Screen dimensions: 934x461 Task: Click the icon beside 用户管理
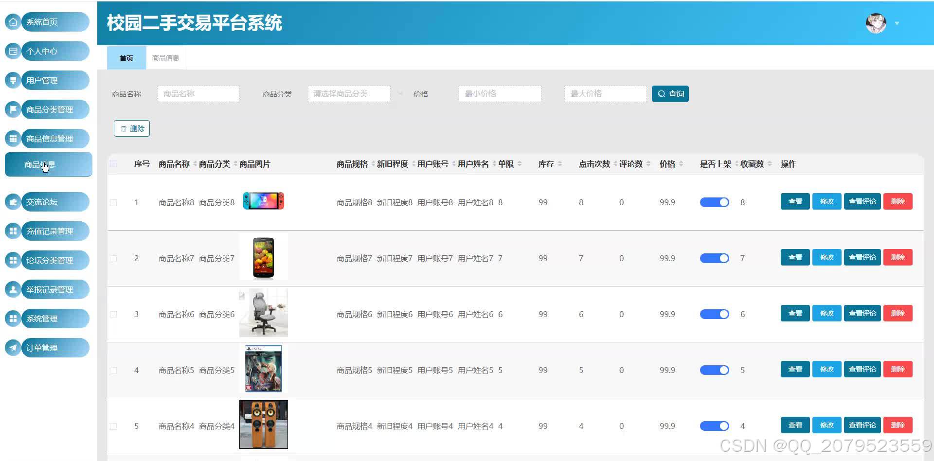(13, 80)
